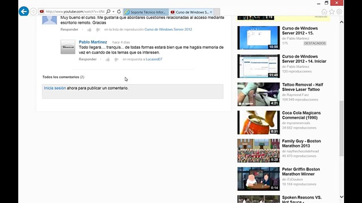362x203 pixels.
Task: Click the blue default avatar of first commenter
Action: tap(49, 20)
